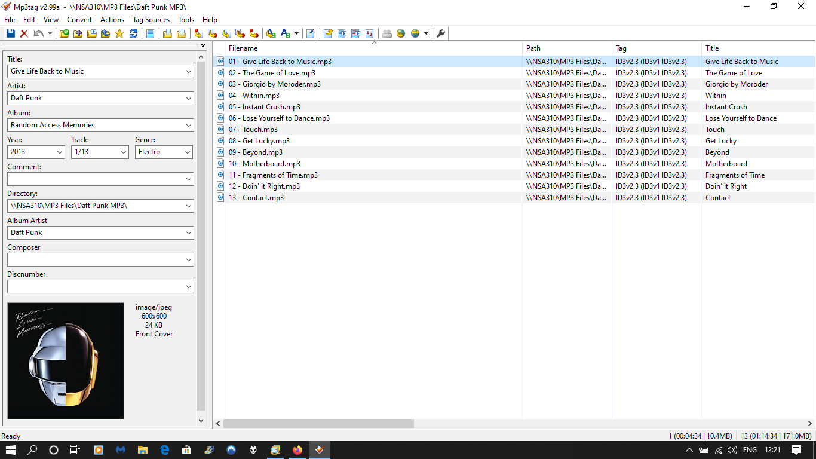The width and height of the screenshot is (816, 459).
Task: Launch the auto-numbering wizard icon
Action: (369, 33)
